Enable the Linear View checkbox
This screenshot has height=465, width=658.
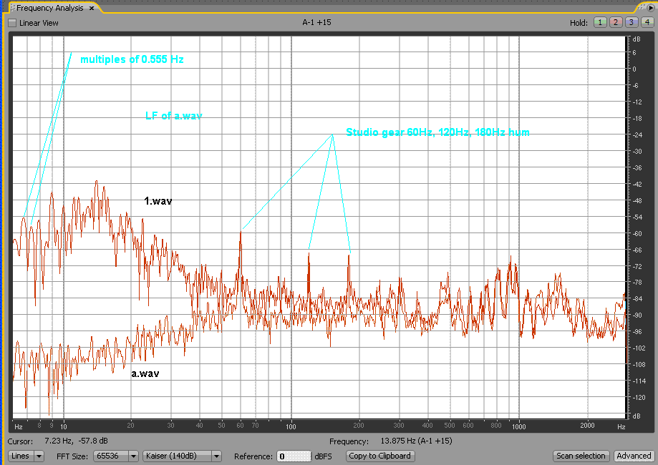pyautogui.click(x=12, y=23)
